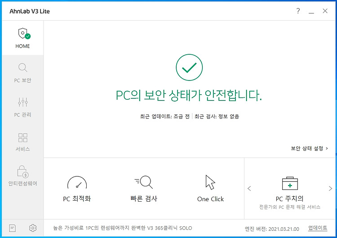Open the HOME shield tab
Viewport: 337px width, 238px height.
[22, 38]
